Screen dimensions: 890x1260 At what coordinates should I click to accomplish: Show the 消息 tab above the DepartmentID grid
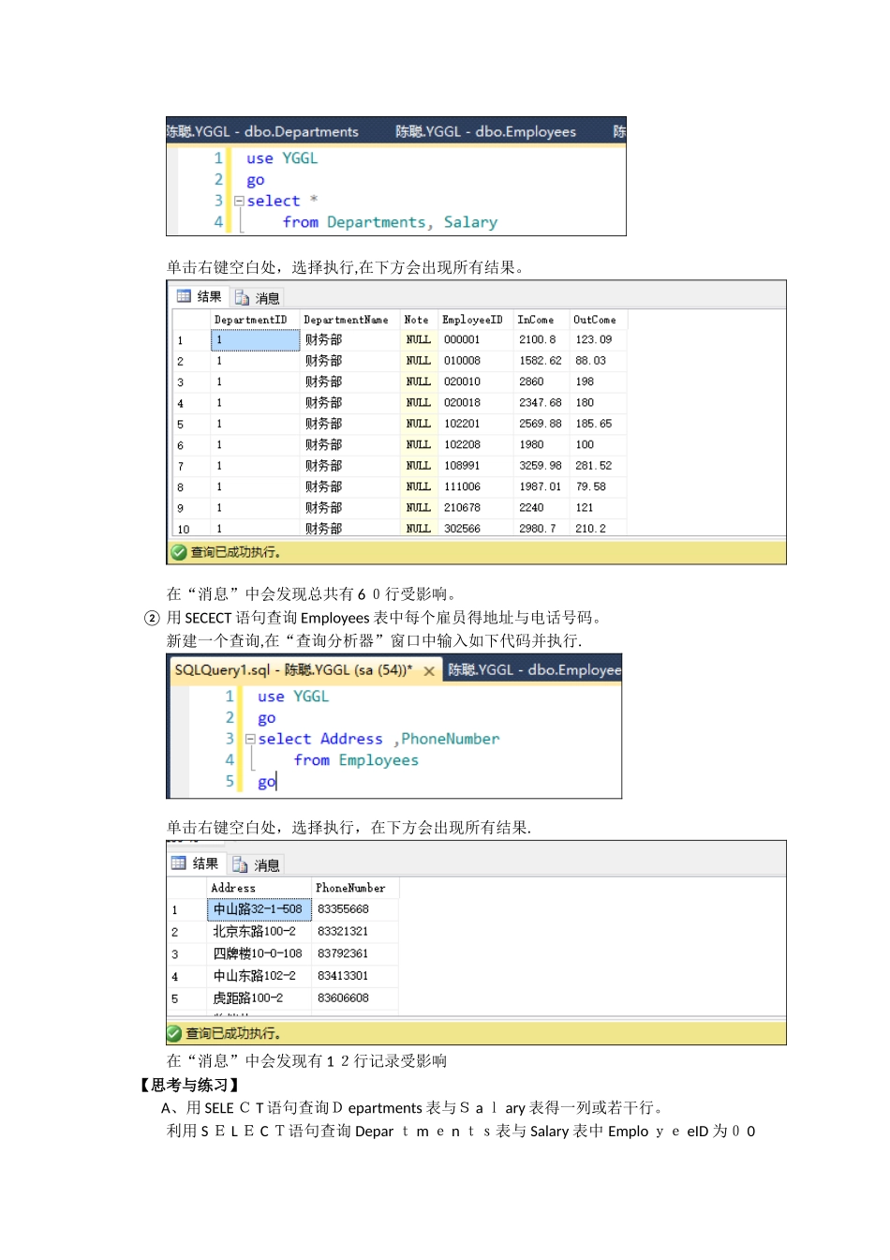point(258,298)
